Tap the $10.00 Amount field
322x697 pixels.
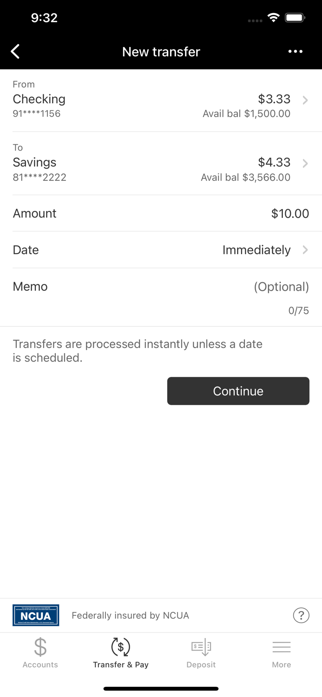pos(289,214)
